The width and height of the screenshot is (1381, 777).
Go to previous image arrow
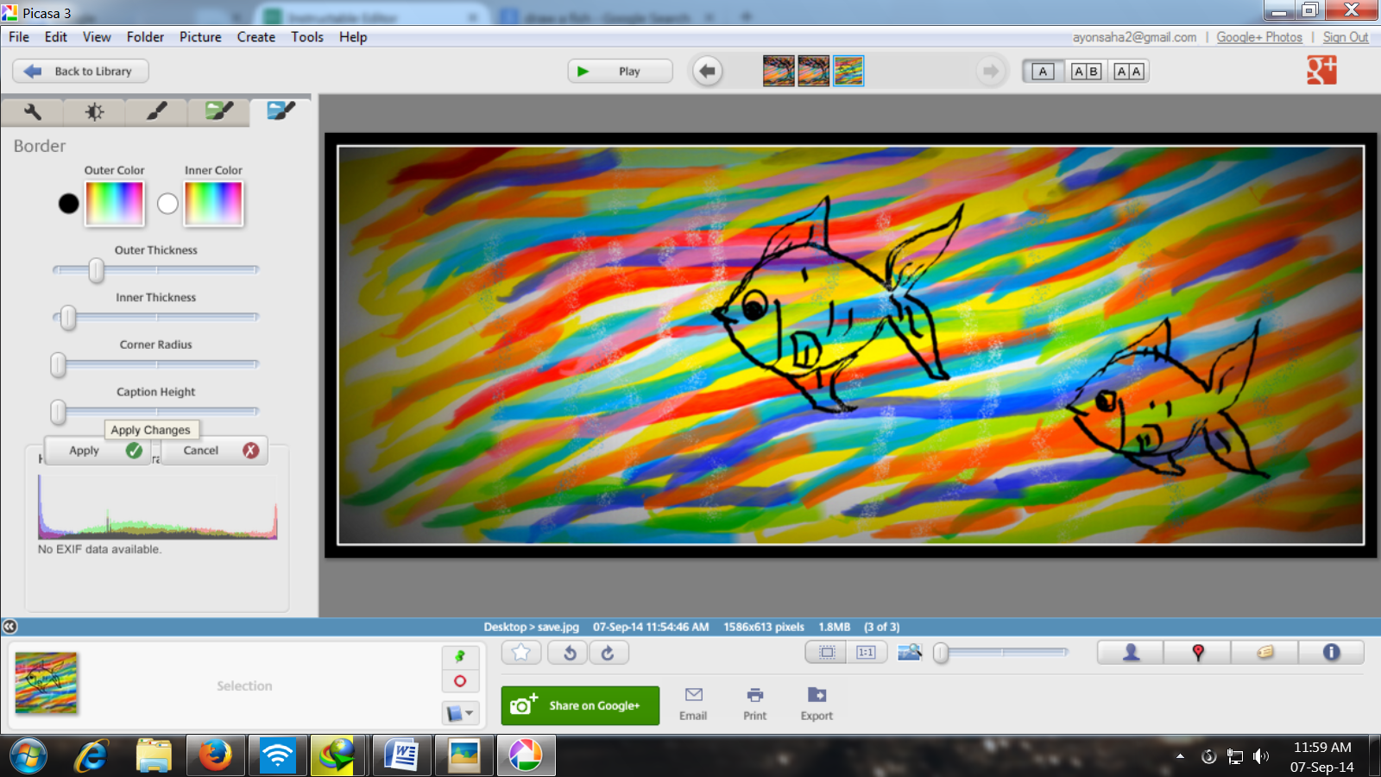pyautogui.click(x=708, y=71)
